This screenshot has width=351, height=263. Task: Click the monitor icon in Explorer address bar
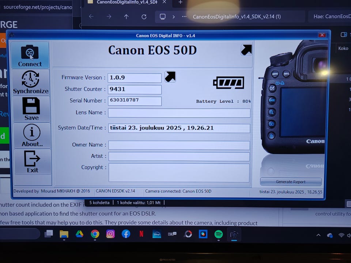[x=163, y=16]
